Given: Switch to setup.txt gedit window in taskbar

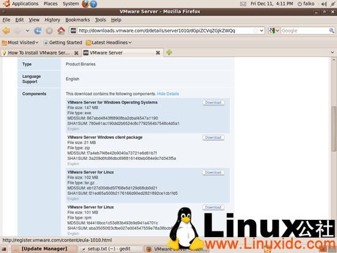Looking at the screenshot, I should (111, 249).
